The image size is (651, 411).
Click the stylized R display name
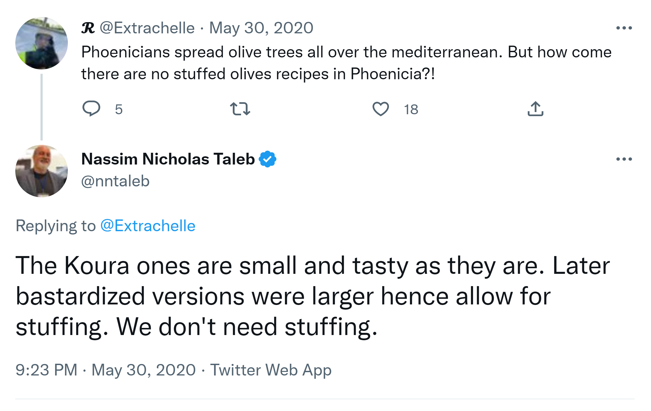pyautogui.click(x=88, y=28)
